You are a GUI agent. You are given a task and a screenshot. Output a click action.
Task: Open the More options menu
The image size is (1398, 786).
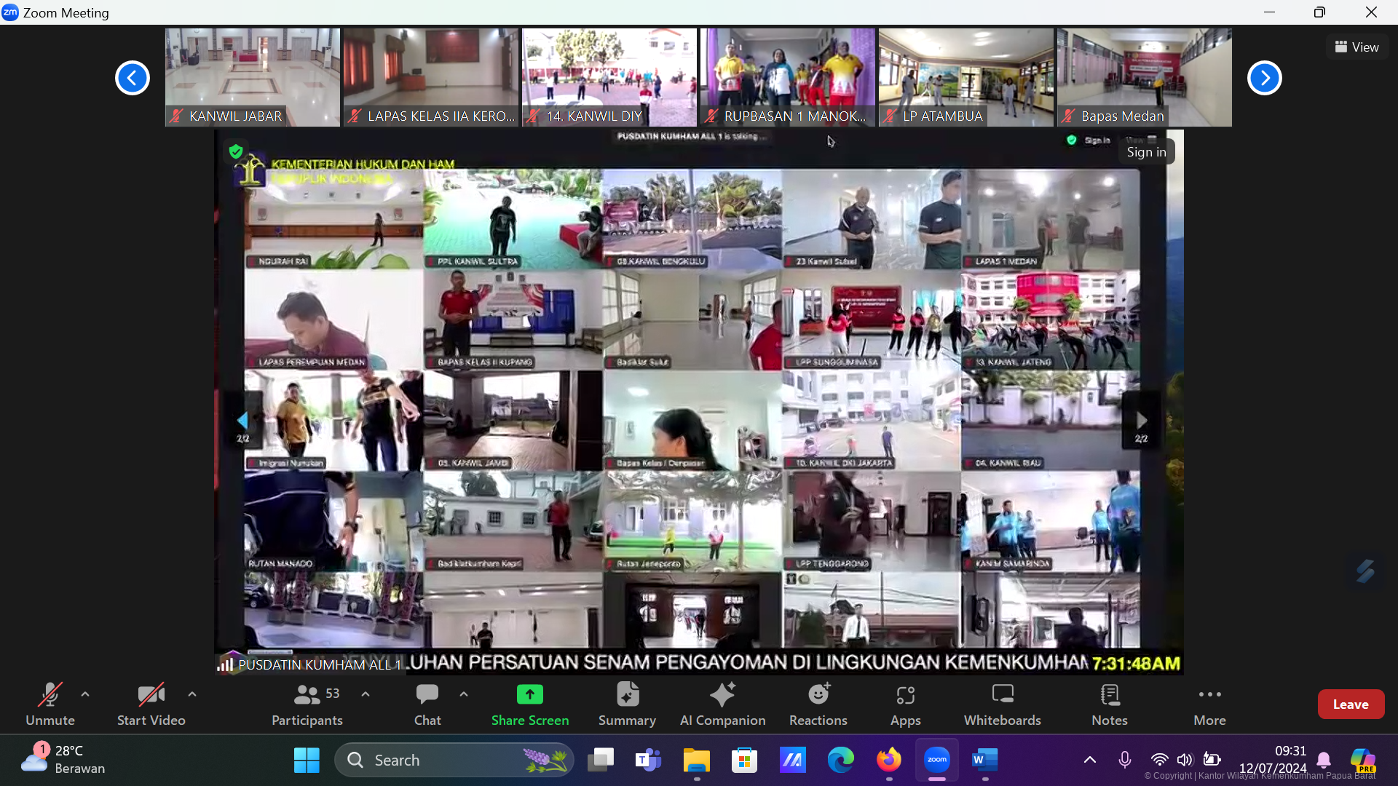(1209, 704)
